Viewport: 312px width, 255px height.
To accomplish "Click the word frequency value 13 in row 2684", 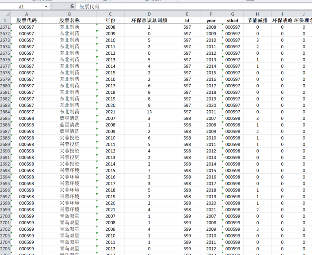I will (x=149, y=112).
